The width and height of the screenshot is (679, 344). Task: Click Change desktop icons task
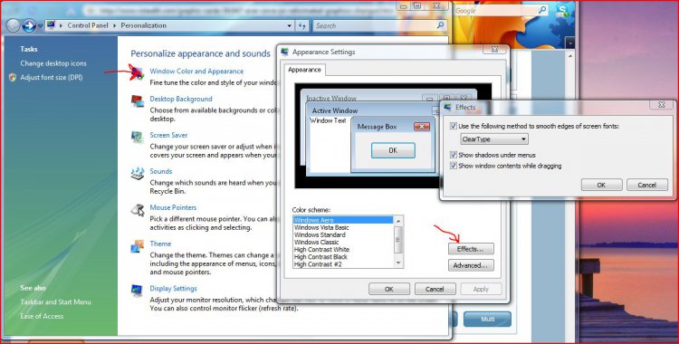[53, 63]
